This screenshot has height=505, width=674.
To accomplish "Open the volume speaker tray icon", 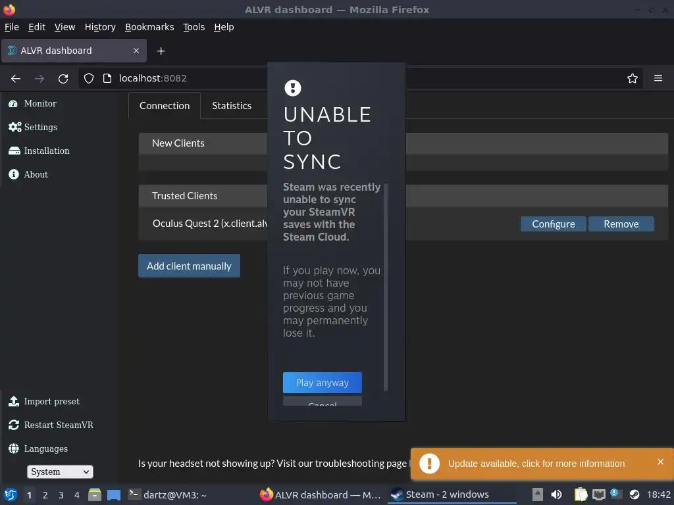I will pos(556,494).
